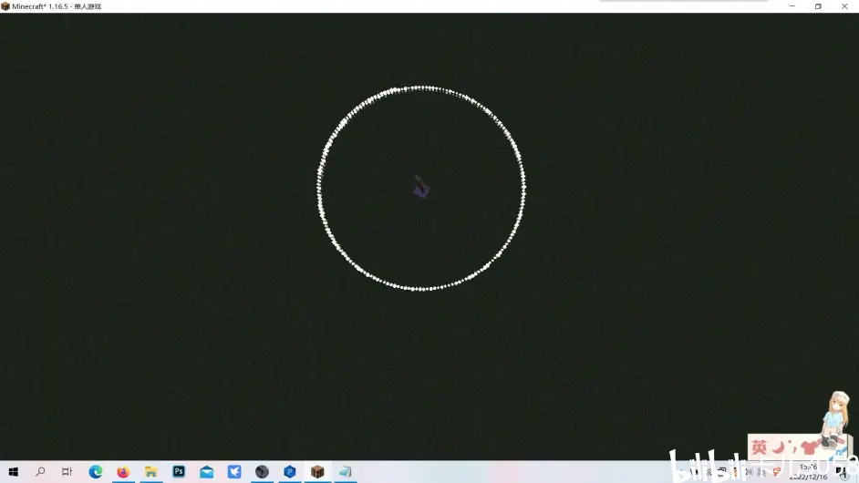Open the Windows Start menu

point(13,471)
